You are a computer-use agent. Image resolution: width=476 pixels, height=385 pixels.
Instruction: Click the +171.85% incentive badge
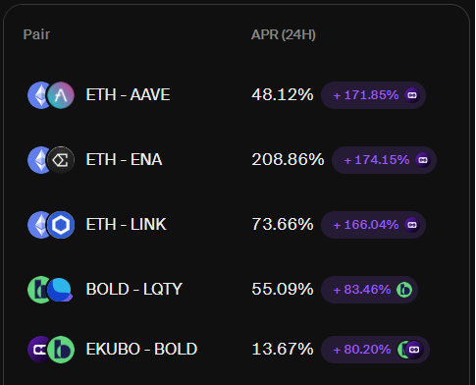pos(373,95)
